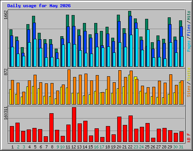
Task: Select the tallest red KB bar for day 12
Action: (74, 125)
